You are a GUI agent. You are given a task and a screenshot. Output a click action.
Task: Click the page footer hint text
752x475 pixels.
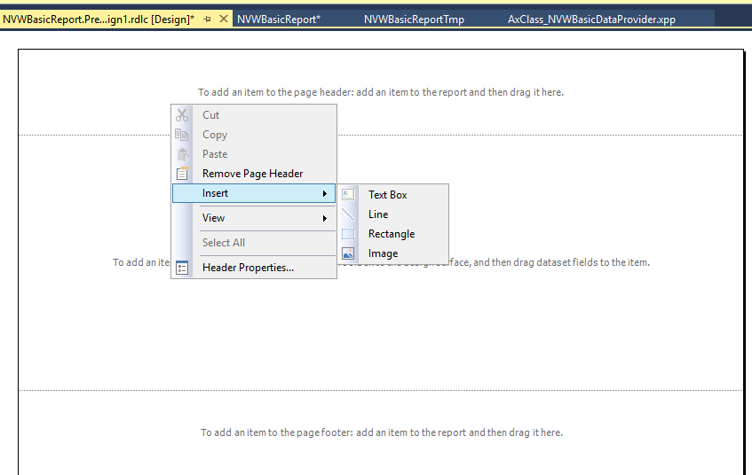pos(381,432)
